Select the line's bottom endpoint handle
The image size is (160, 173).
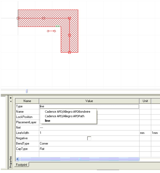pyautogui.click(x=69, y=52)
